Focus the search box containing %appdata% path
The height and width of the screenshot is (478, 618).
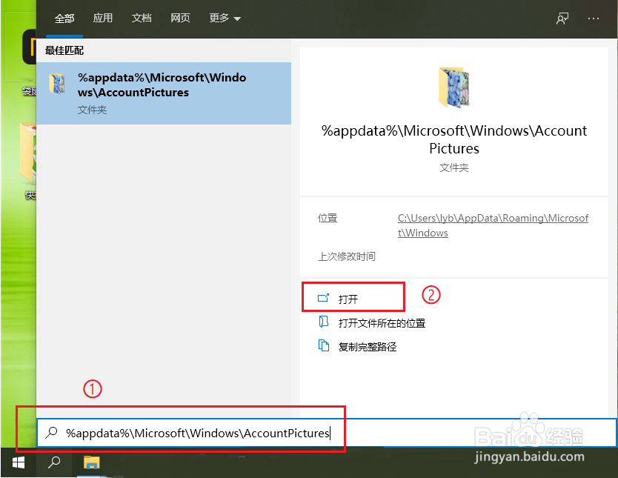pos(326,433)
